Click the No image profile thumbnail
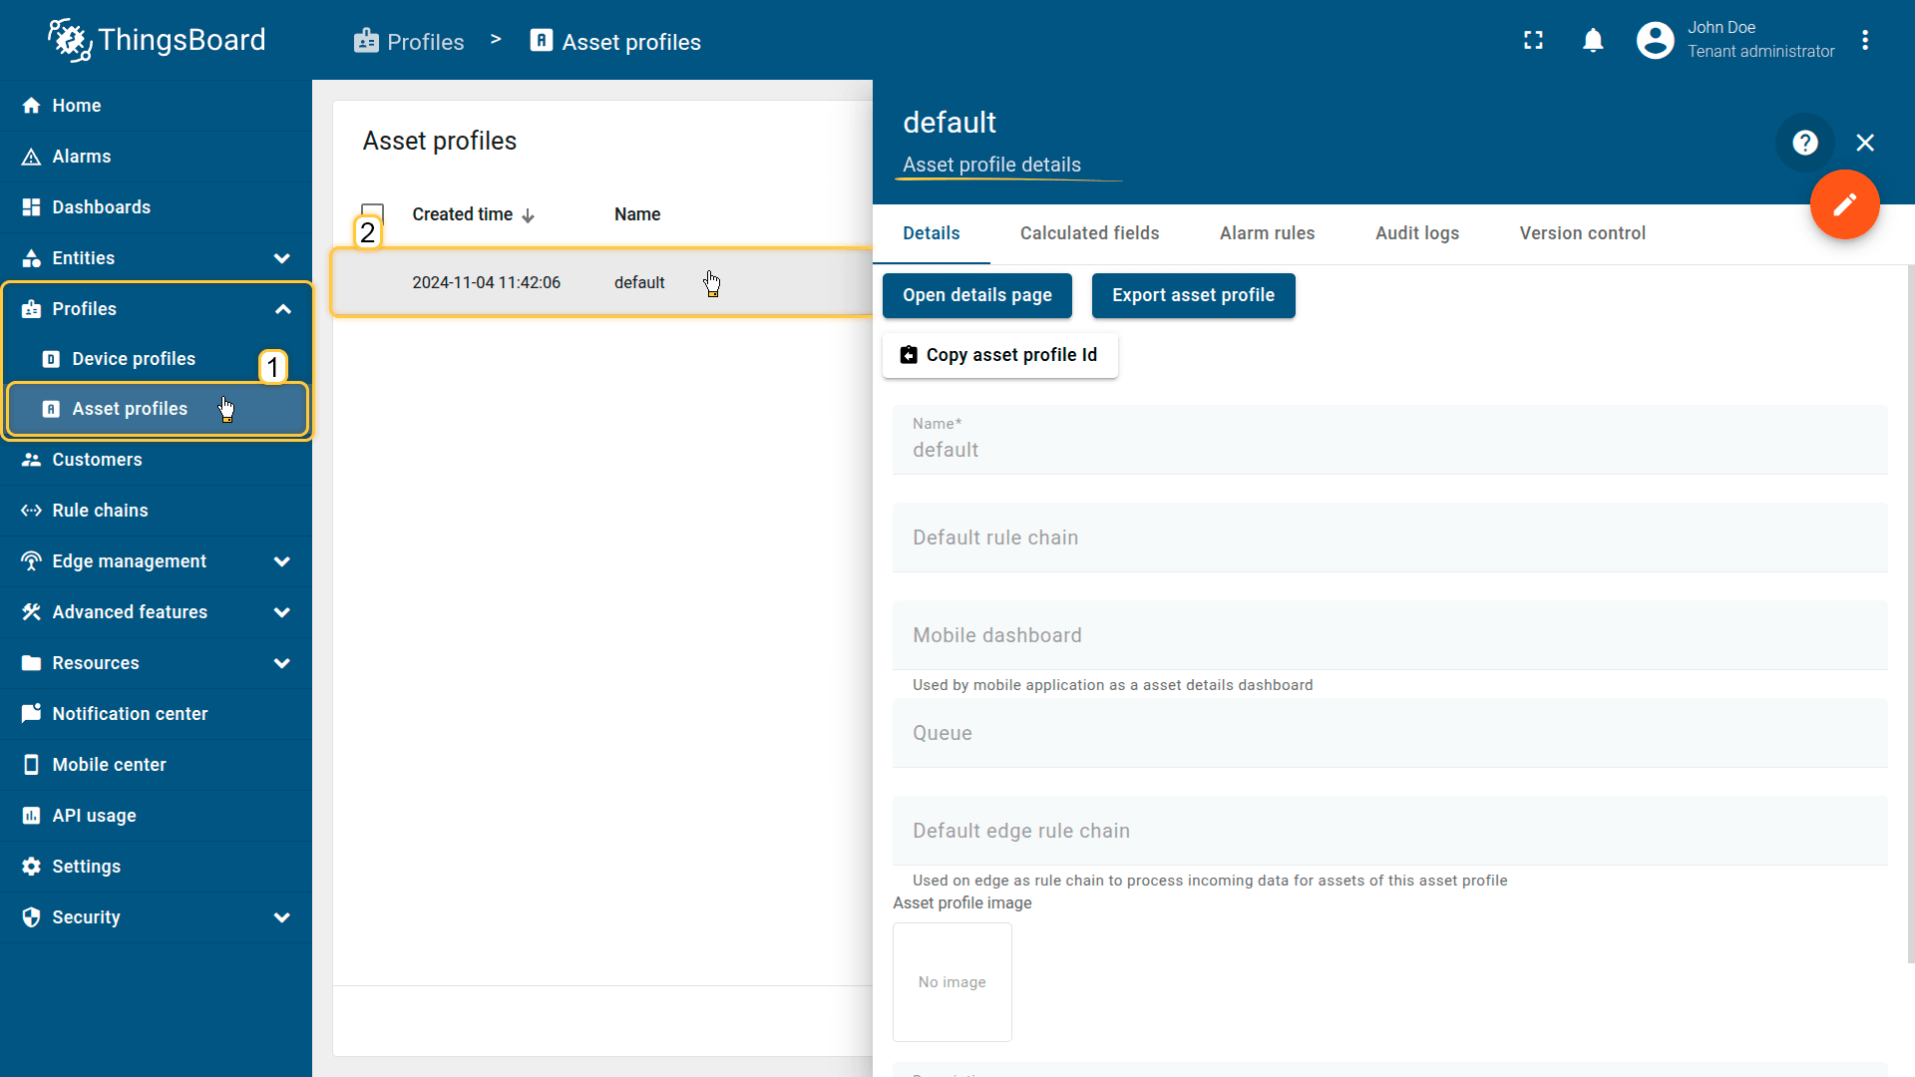Viewport: 1915px width, 1077px height. (952, 981)
